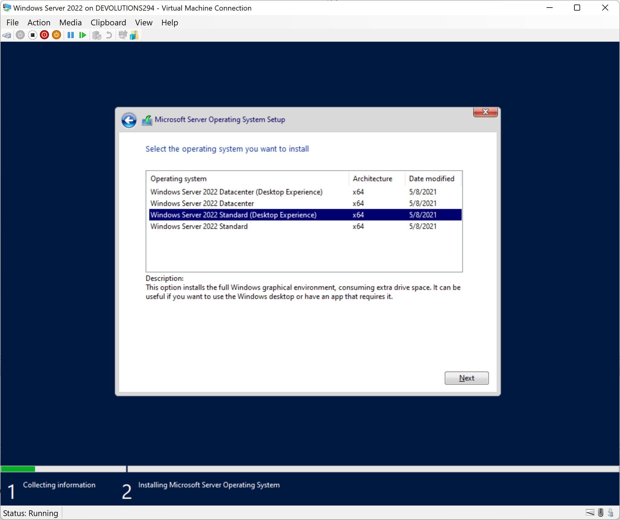Close the Virtual Machine Connection window
The image size is (620, 520).
point(605,8)
